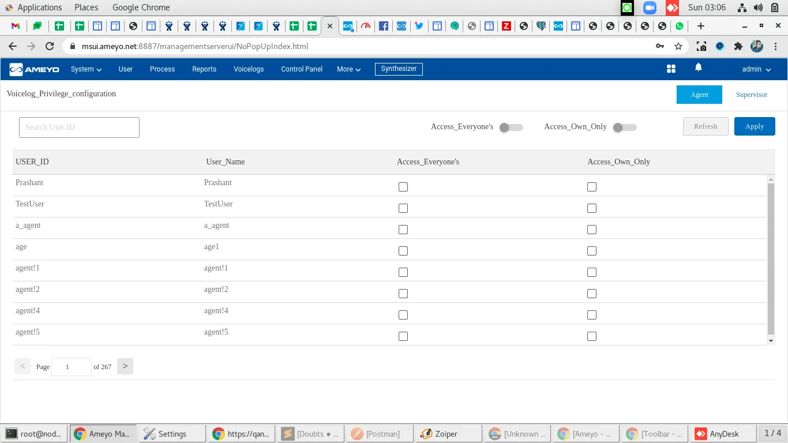Image resolution: width=788 pixels, height=443 pixels.
Task: Toggle the Access_Everyone's switch
Action: (511, 127)
